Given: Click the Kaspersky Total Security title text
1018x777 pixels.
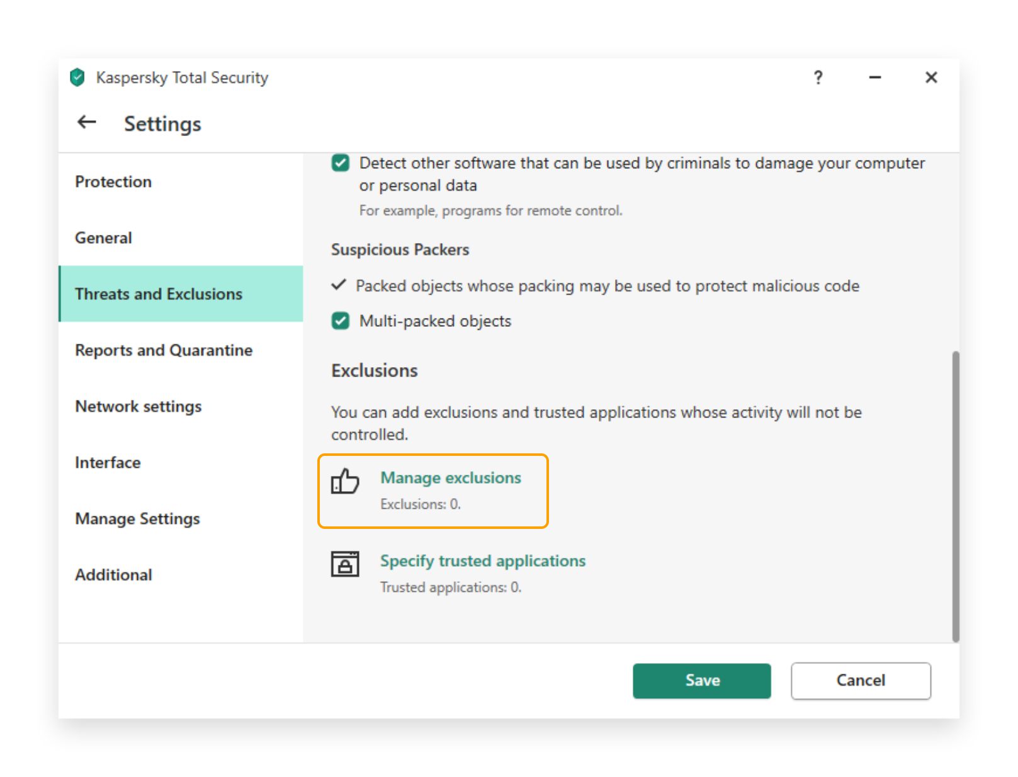Looking at the screenshot, I should pyautogui.click(x=182, y=77).
